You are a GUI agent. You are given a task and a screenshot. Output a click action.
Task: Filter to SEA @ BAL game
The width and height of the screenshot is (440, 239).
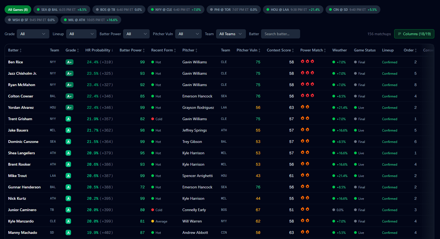pyautogui.click(x=62, y=9)
